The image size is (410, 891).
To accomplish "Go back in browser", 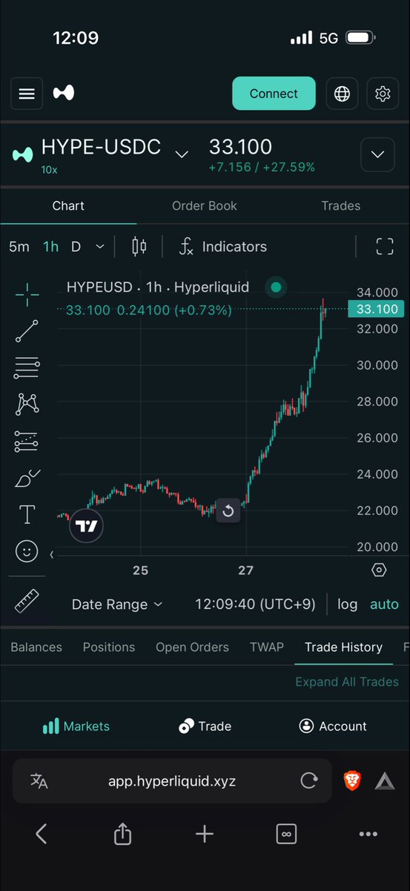I will [x=42, y=834].
